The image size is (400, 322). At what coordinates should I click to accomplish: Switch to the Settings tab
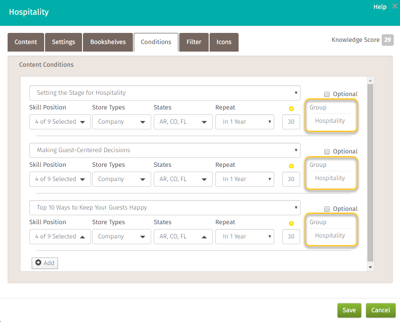point(63,42)
